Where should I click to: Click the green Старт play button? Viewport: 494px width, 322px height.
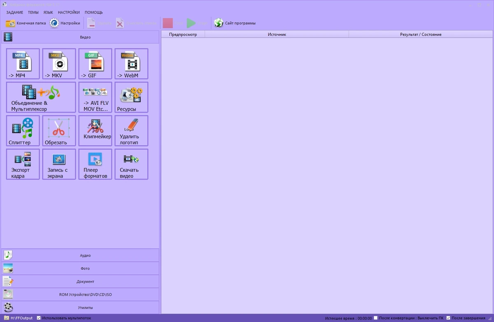(x=197, y=23)
